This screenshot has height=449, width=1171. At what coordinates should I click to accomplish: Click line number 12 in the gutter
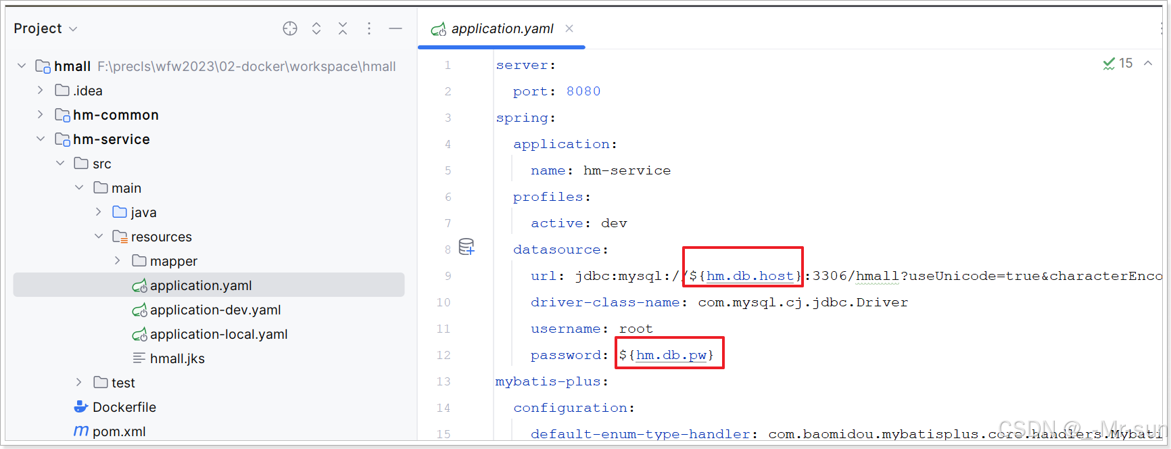[444, 355]
